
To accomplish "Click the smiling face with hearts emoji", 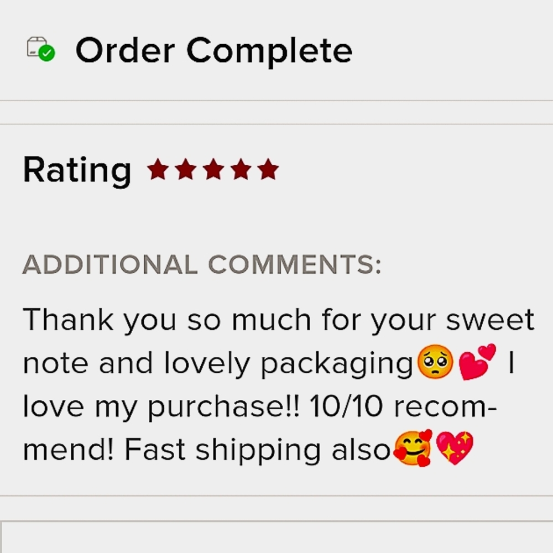I will (x=413, y=448).
